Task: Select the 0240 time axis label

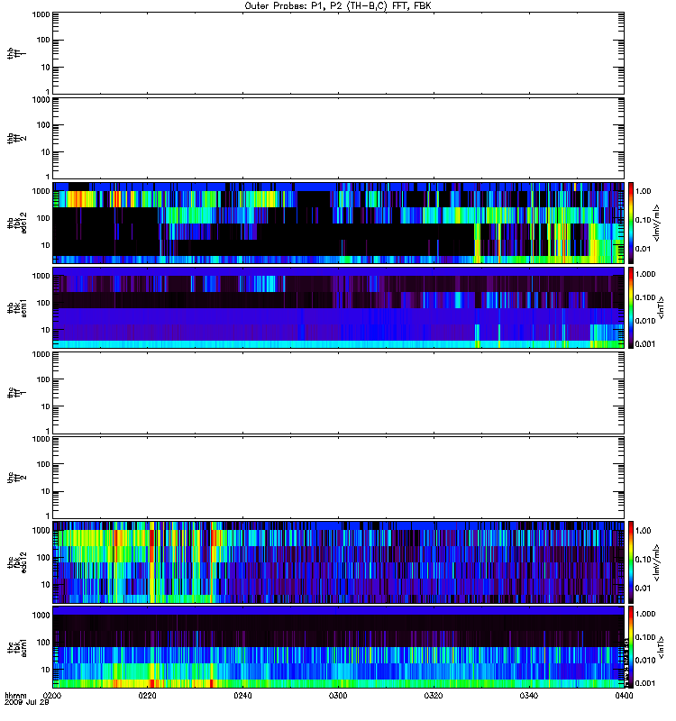Action: 242,696
